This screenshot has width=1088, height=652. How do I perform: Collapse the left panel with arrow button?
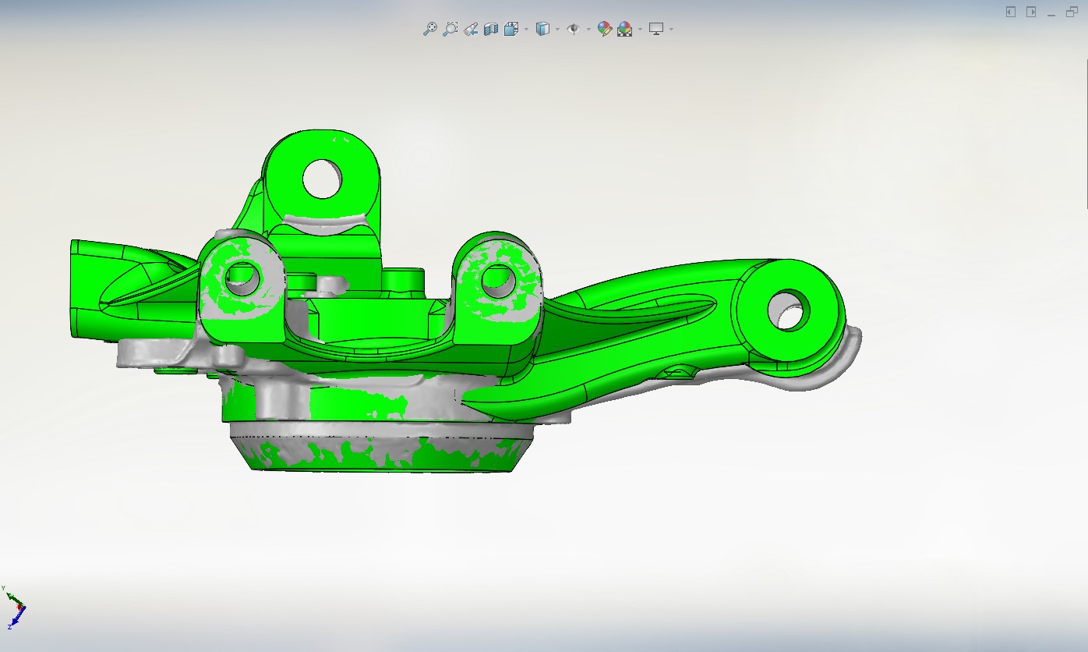(x=1011, y=12)
